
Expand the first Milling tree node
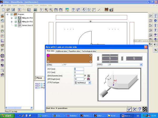[12, 18]
